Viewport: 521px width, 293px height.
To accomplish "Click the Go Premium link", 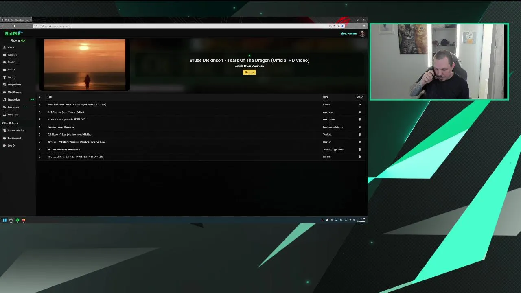I will (349, 33).
